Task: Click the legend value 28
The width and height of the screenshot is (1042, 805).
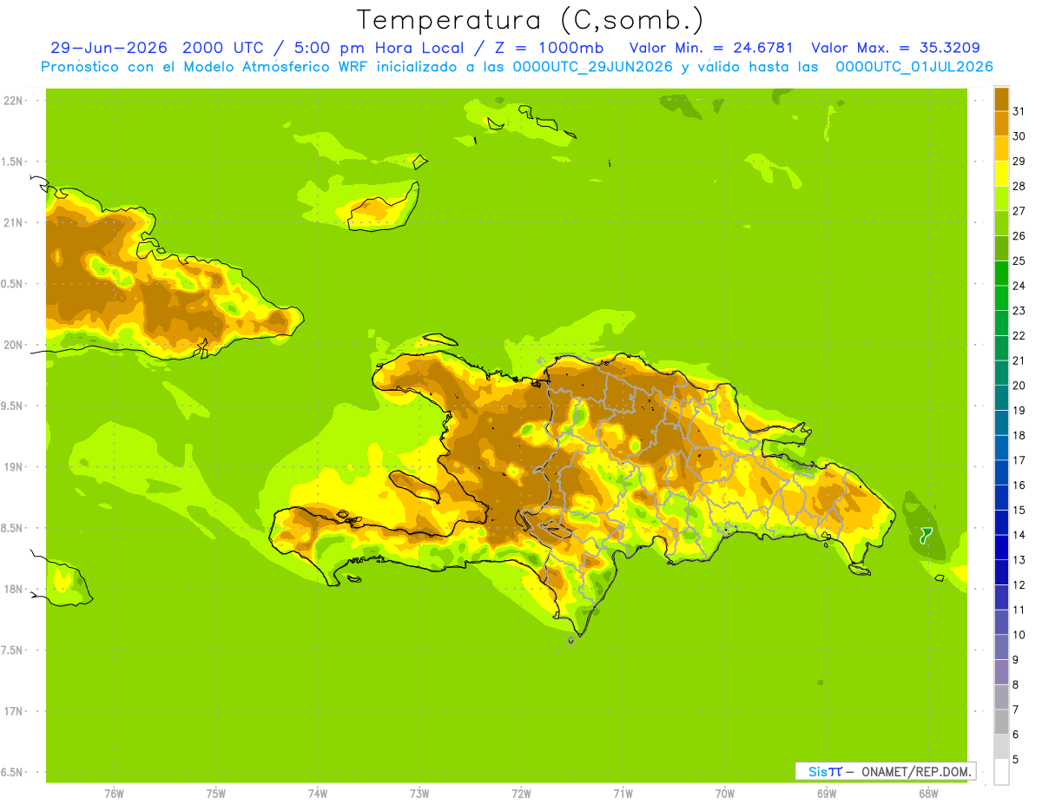Action: pyautogui.click(x=1019, y=186)
